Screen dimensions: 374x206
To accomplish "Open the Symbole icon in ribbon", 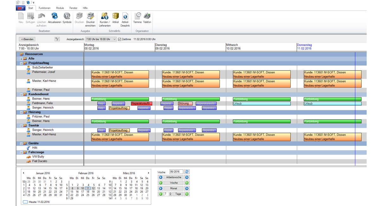I will pos(67,16).
